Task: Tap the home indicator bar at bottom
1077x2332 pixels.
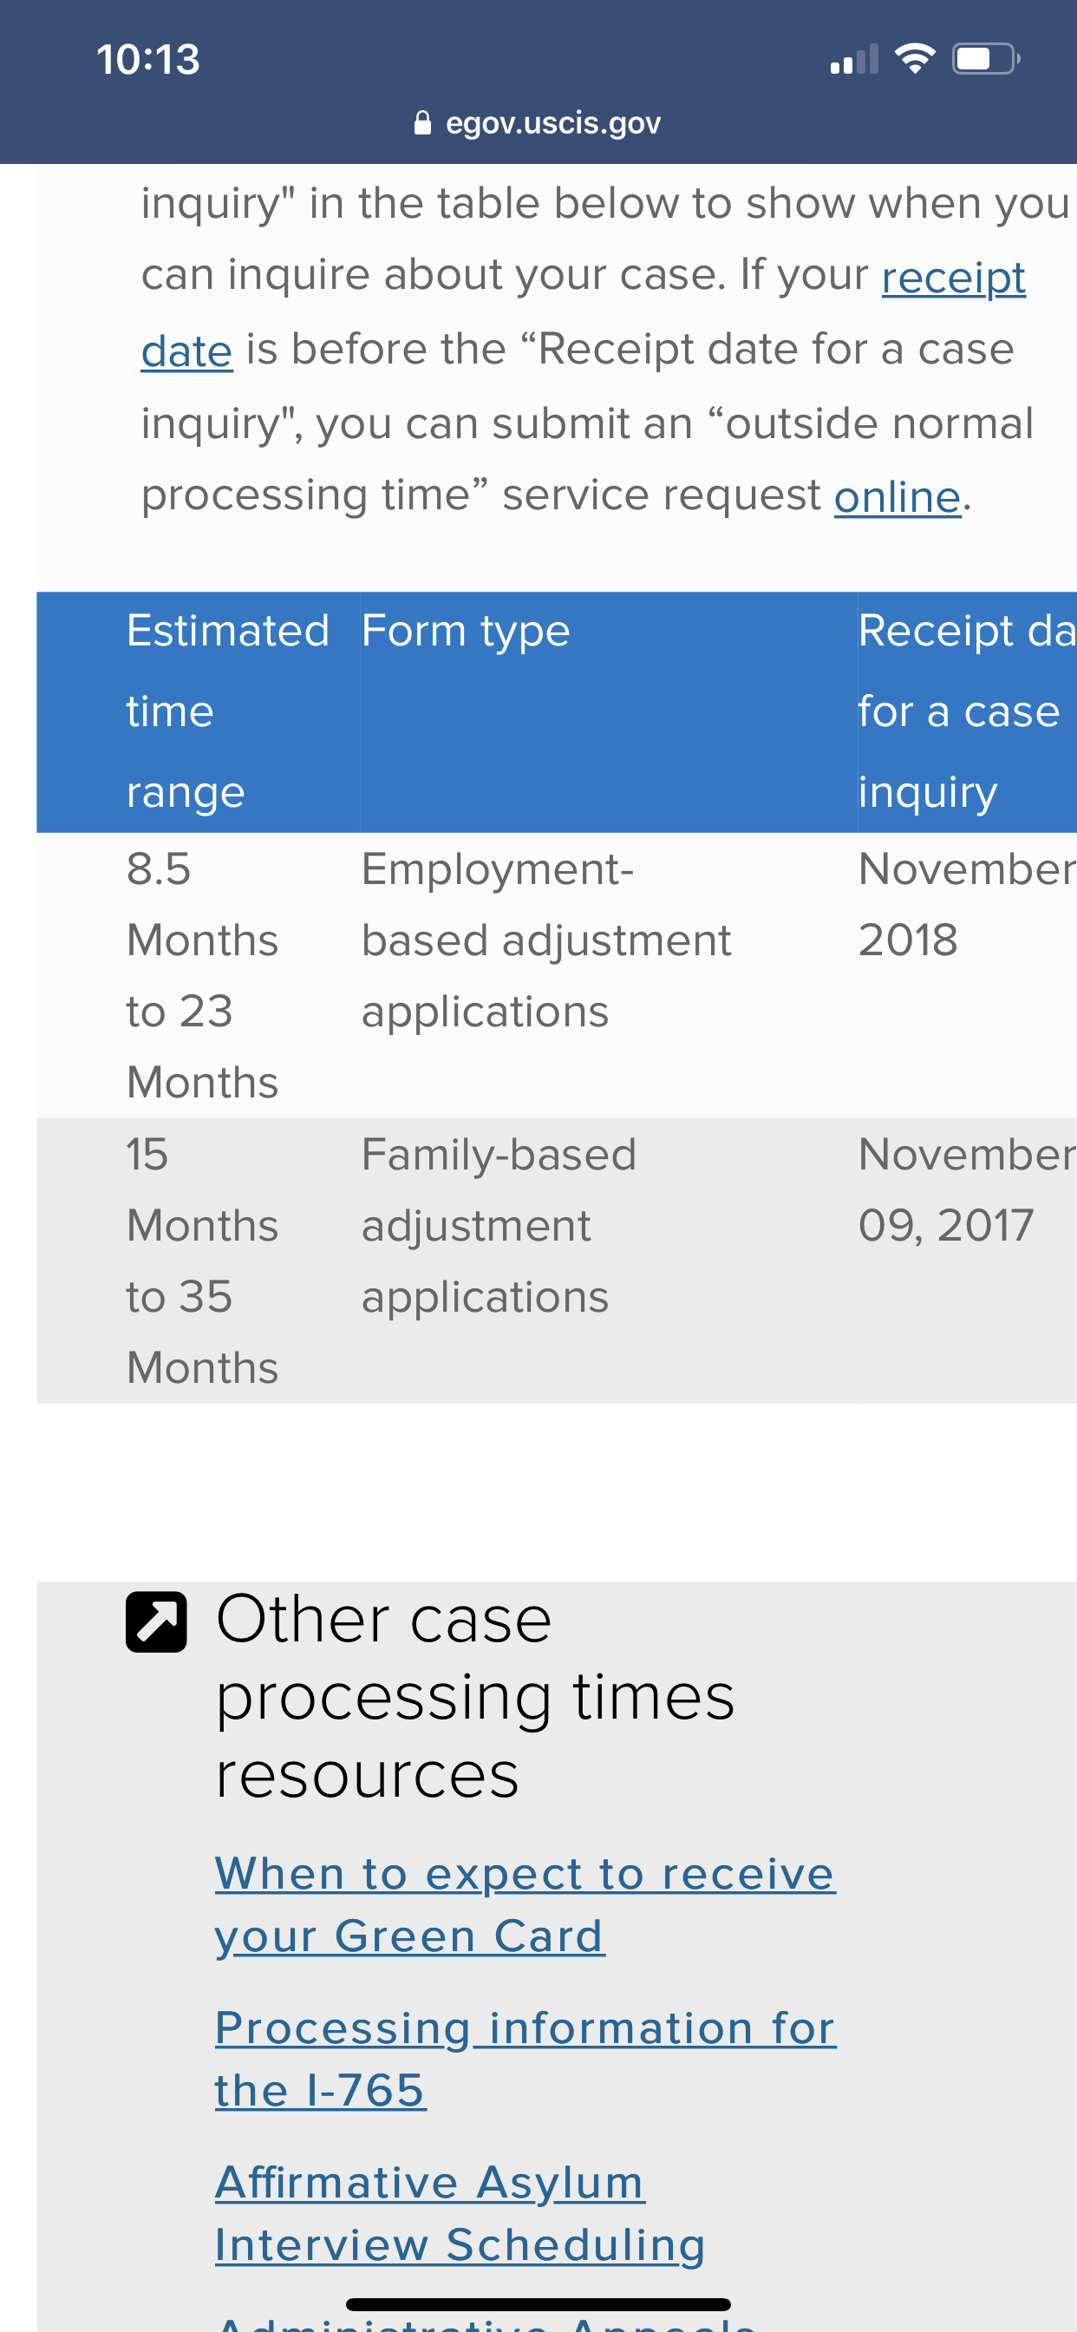Action: (538, 2304)
